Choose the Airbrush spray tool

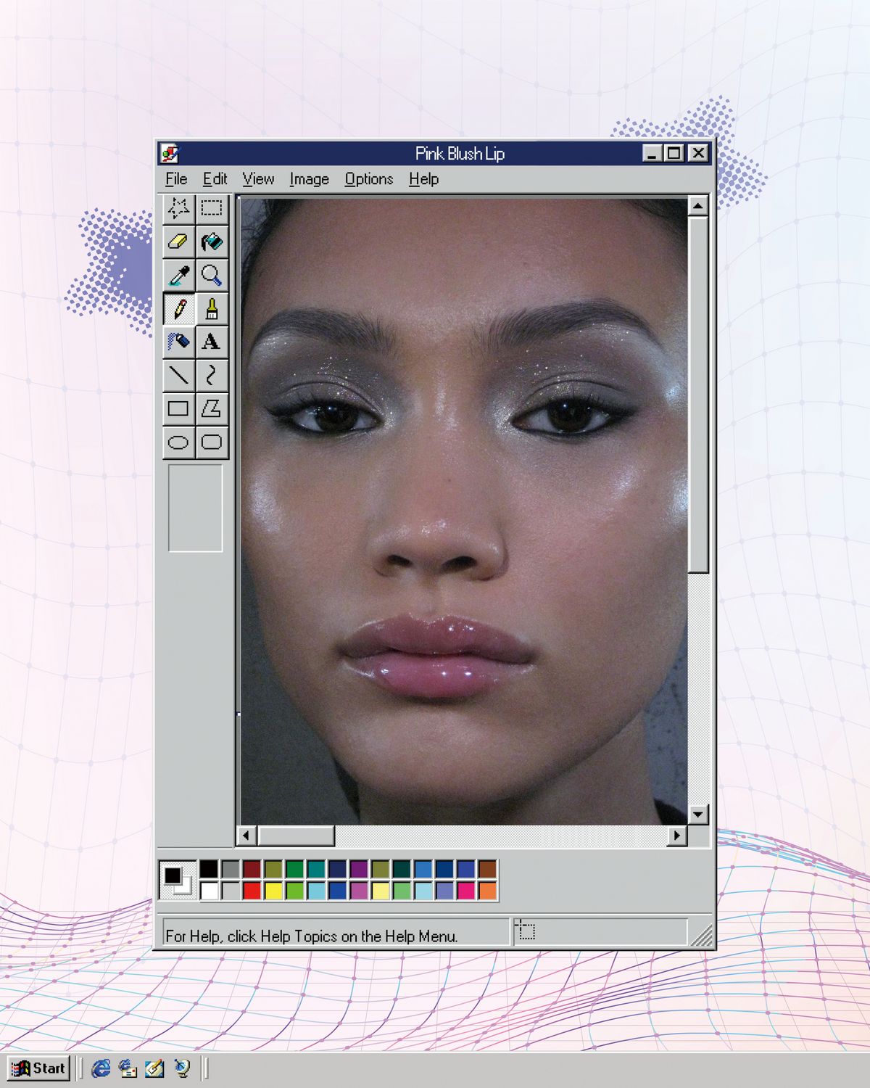(x=178, y=342)
